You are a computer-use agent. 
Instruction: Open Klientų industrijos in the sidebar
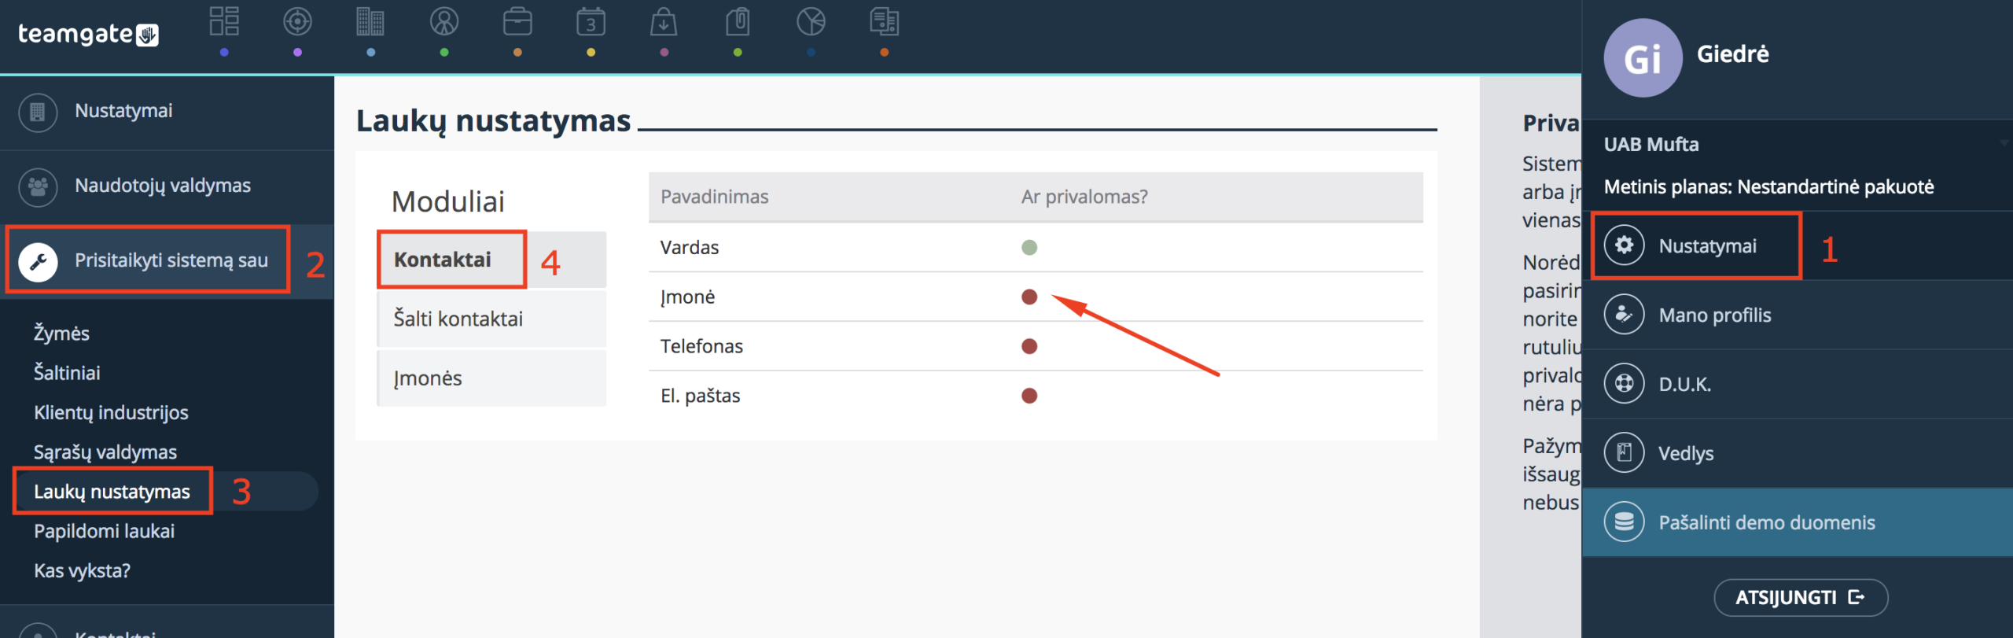(111, 412)
